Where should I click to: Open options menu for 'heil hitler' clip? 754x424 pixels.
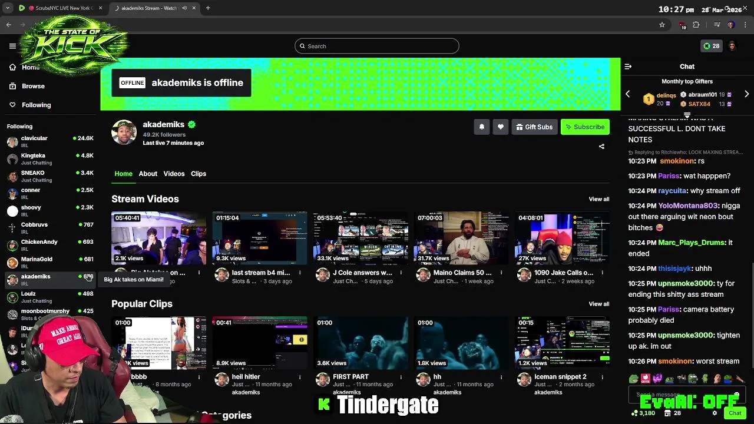coord(300,377)
